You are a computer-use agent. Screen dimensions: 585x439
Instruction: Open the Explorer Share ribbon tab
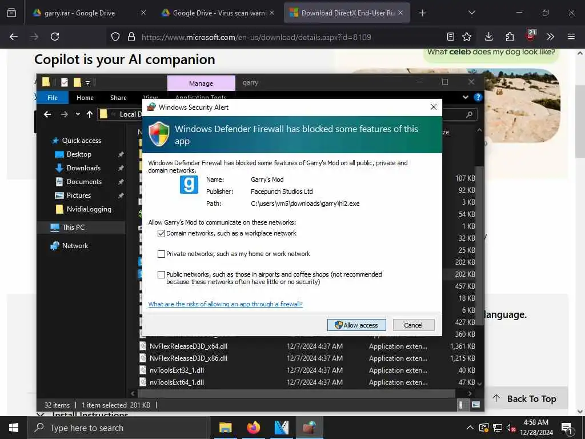[x=118, y=97]
